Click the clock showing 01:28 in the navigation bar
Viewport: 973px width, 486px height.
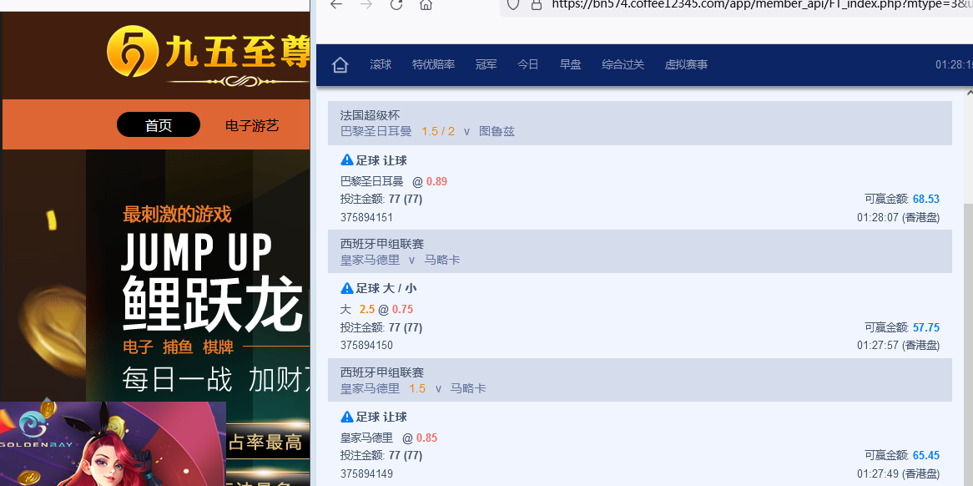click(954, 64)
